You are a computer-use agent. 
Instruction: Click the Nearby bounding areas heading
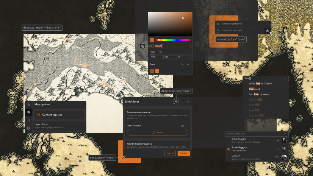coord(139,144)
